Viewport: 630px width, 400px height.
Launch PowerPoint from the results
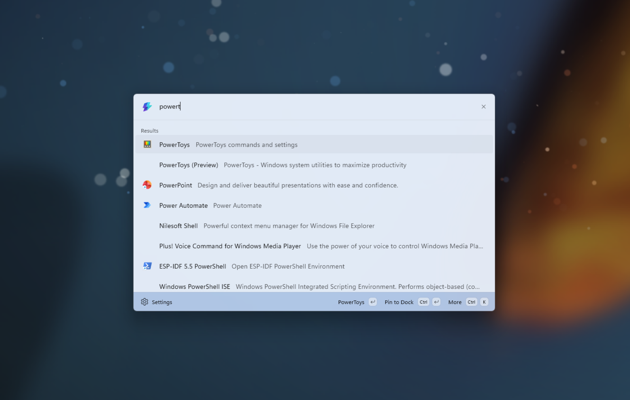(x=314, y=185)
